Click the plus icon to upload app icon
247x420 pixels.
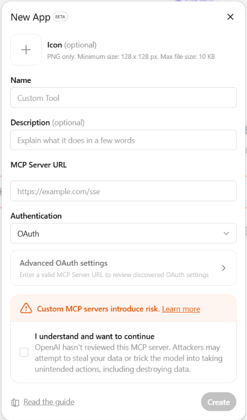pos(26,50)
